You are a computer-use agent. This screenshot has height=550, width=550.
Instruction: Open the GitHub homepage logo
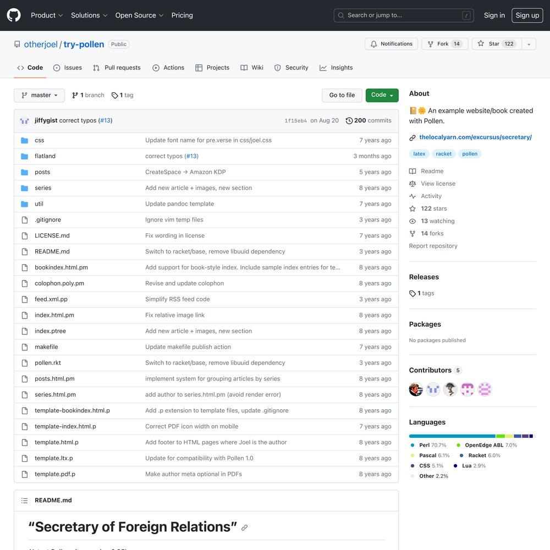point(14,15)
